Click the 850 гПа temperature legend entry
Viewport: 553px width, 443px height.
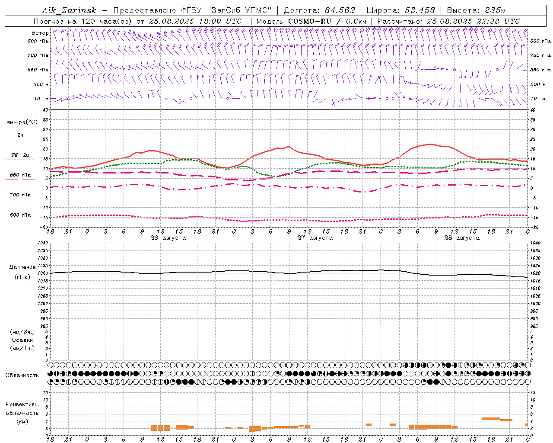[x=20, y=175]
